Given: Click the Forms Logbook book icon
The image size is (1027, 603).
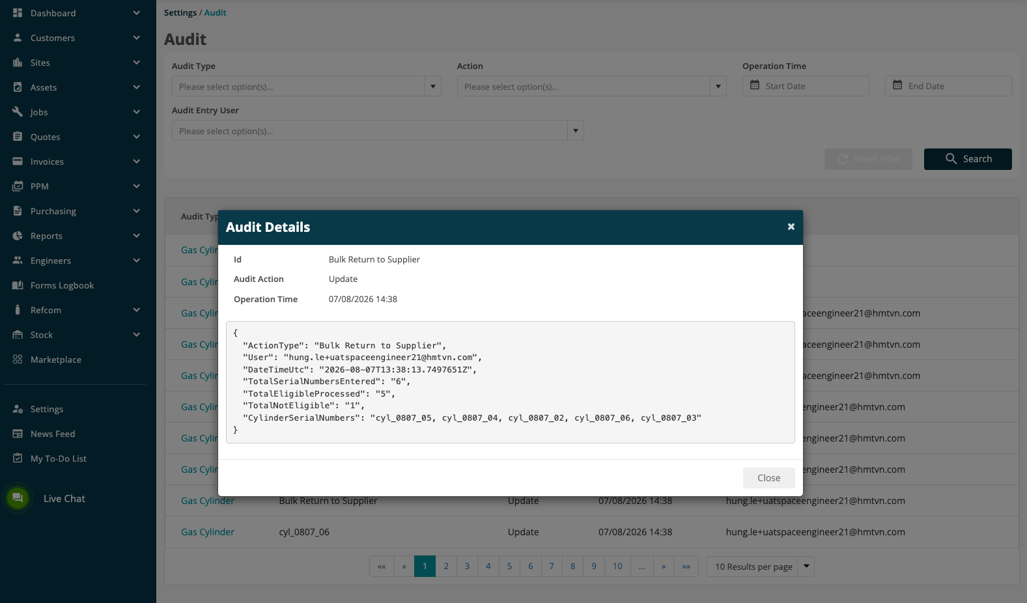Looking at the screenshot, I should point(18,285).
